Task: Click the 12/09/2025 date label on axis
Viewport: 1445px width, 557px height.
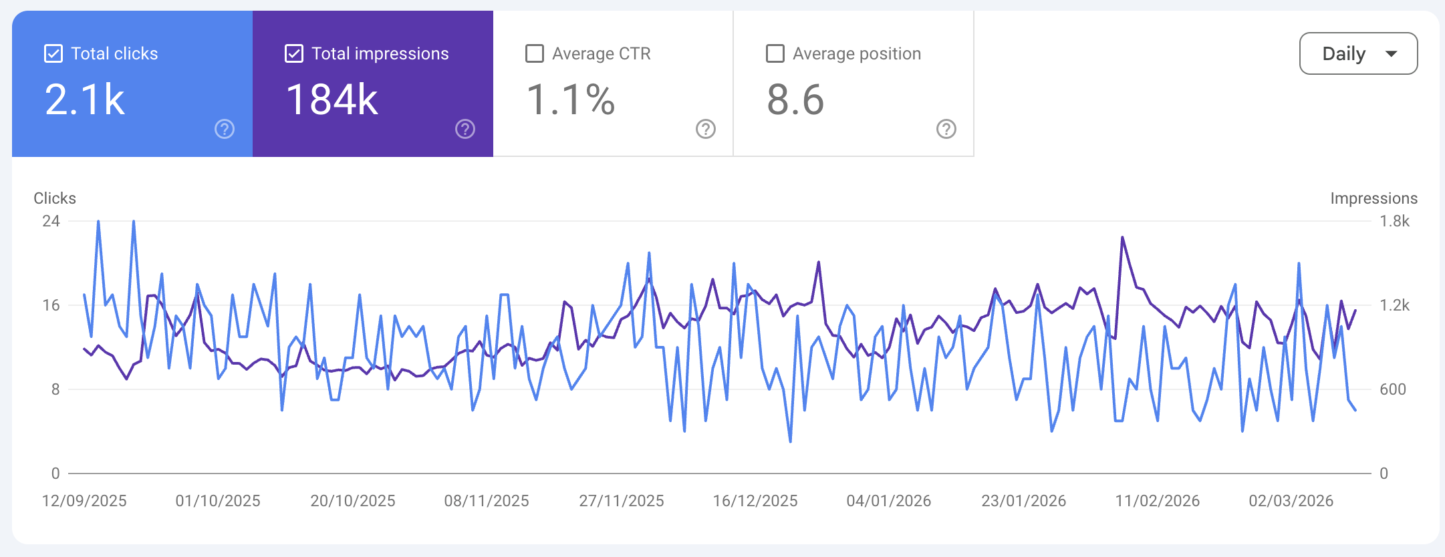Action: (84, 501)
